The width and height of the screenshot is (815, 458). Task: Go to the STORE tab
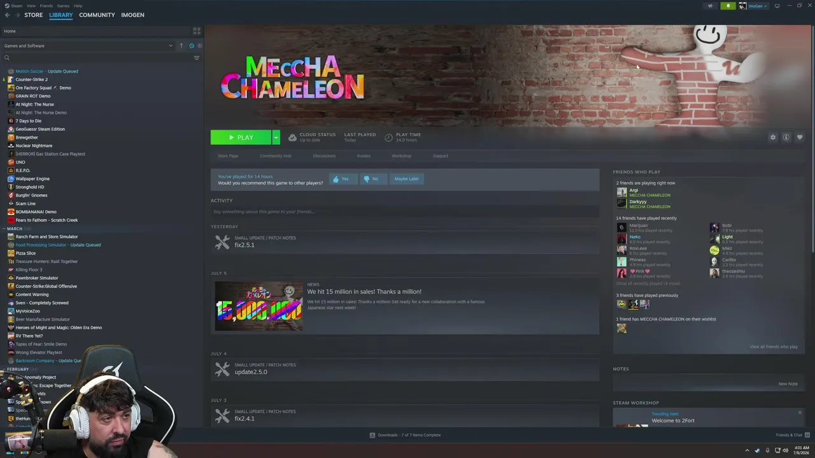(34, 15)
